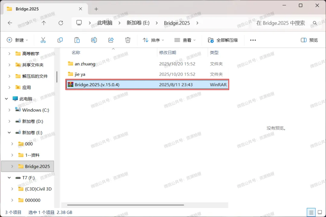Expand the 共享文件夹 folder
The width and height of the screenshot is (326, 217).
(9, 65)
